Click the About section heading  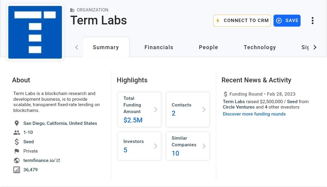(21, 80)
